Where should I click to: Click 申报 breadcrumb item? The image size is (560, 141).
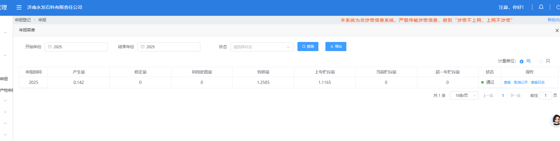pos(43,20)
